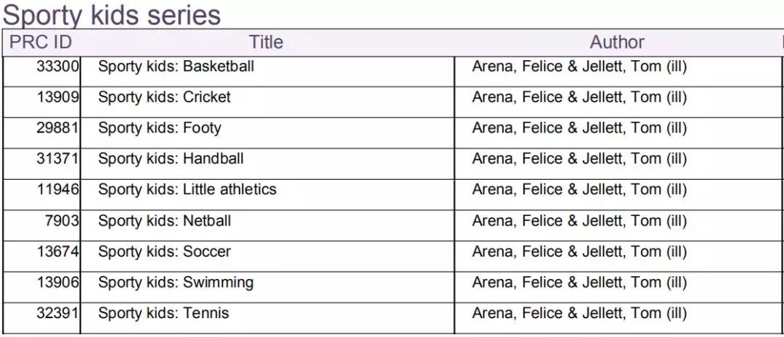Click PRC ID 7903
Viewport: 784px width, 337px height.
62,220
